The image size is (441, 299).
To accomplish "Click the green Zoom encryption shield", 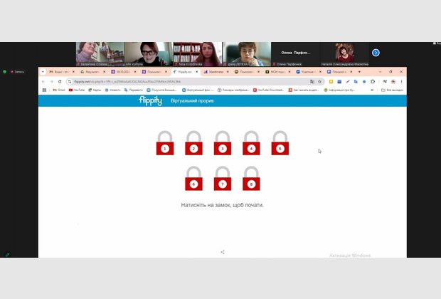I will 4,72.
